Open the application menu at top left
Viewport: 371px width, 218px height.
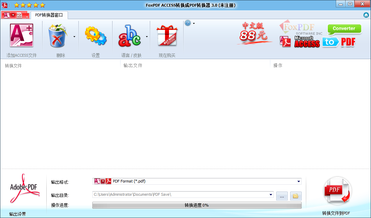click(14, 15)
